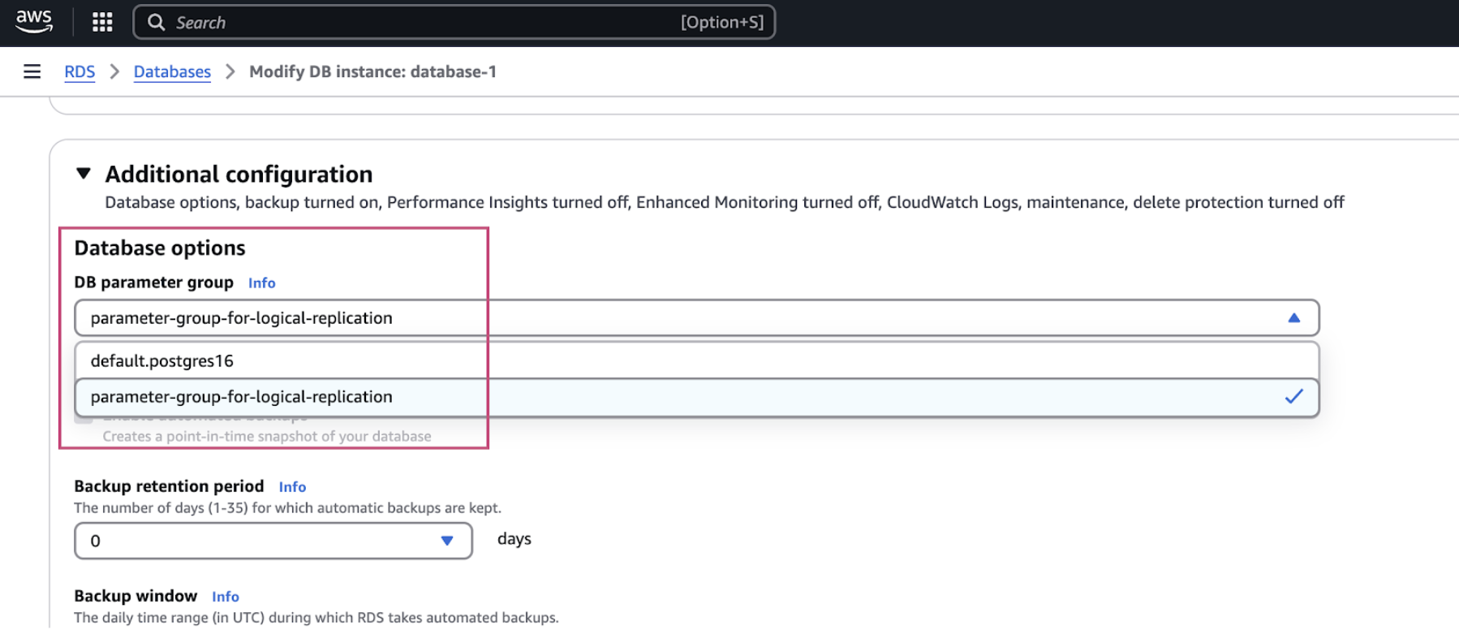Open Info link for Backup window
Image resolution: width=1459 pixels, height=643 pixels.
226,596
